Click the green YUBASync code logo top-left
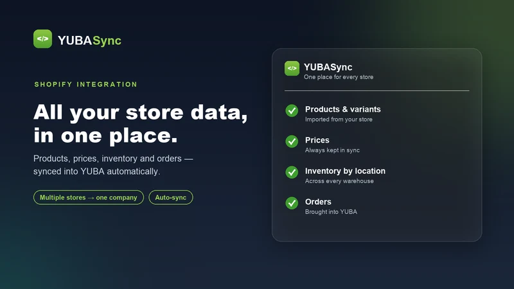This screenshot has width=514, height=289. click(x=42, y=39)
